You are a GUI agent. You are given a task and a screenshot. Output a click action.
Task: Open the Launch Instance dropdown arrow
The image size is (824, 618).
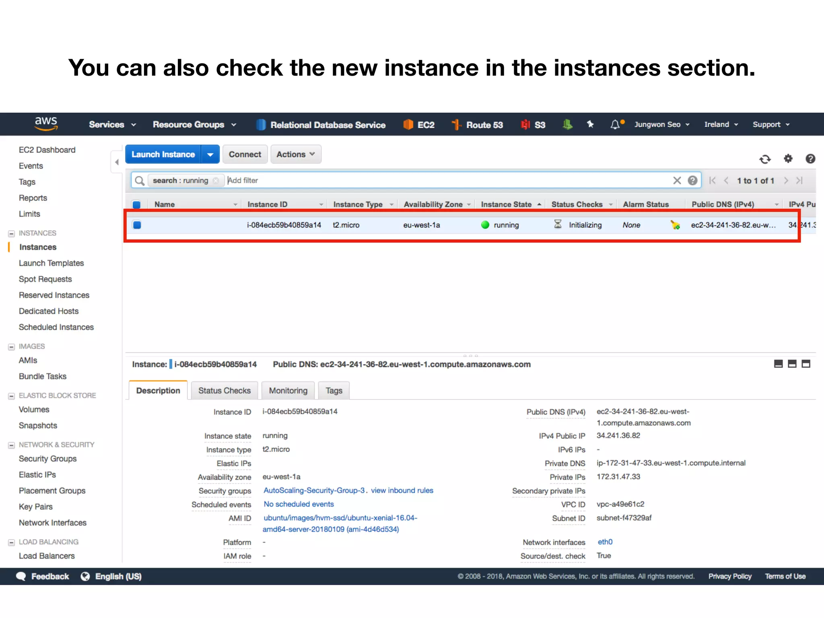click(x=210, y=154)
